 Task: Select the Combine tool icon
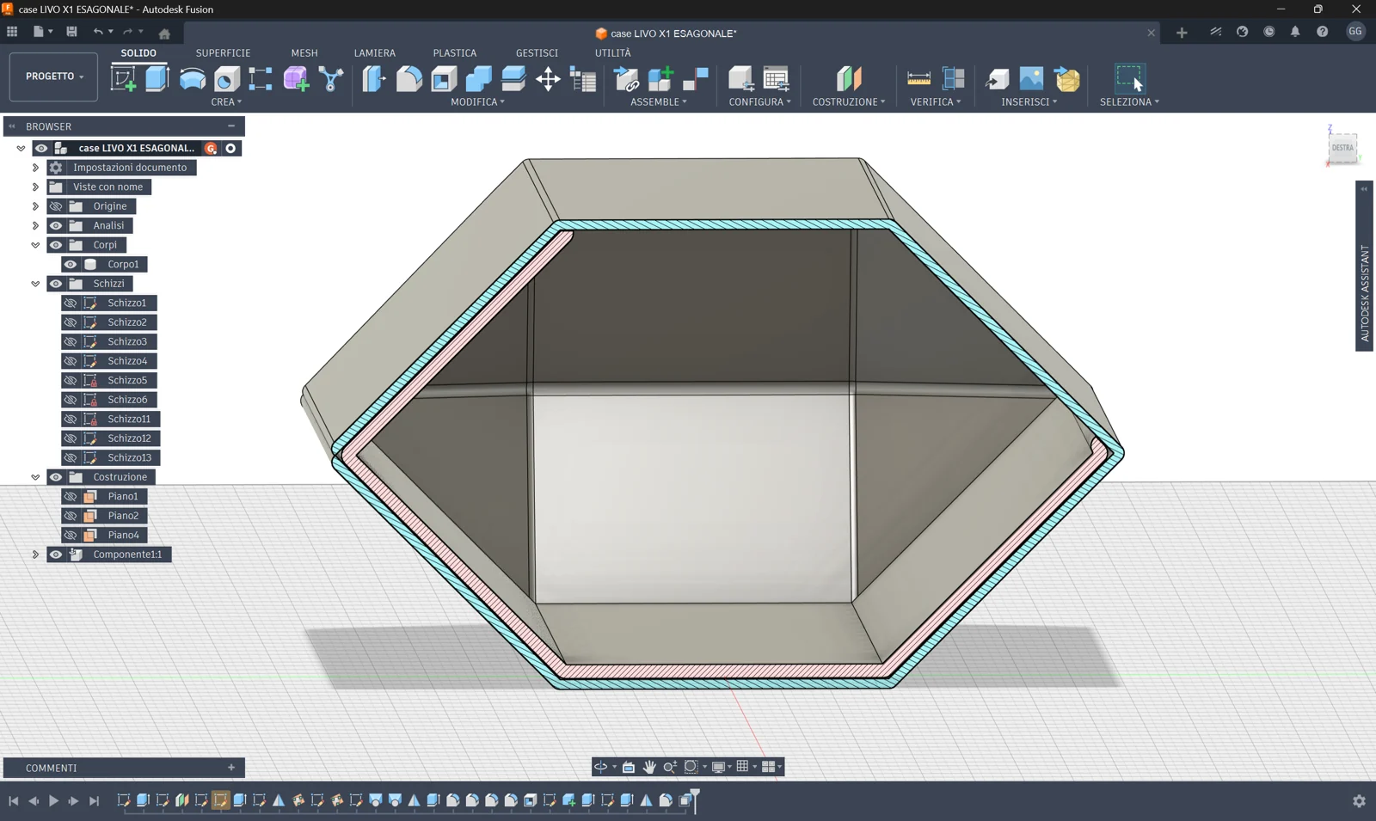pos(478,78)
